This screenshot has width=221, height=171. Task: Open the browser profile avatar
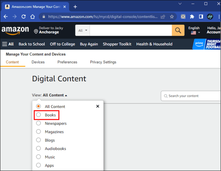[x=210, y=17]
